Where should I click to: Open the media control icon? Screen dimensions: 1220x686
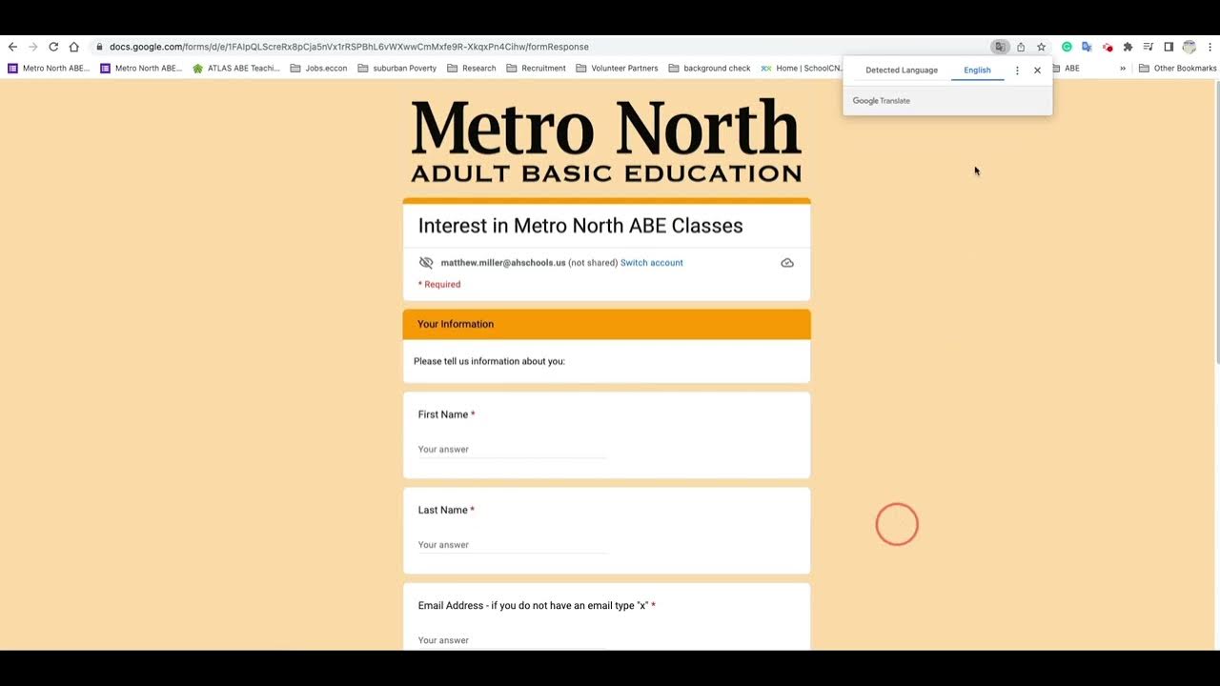pyautogui.click(x=1148, y=47)
